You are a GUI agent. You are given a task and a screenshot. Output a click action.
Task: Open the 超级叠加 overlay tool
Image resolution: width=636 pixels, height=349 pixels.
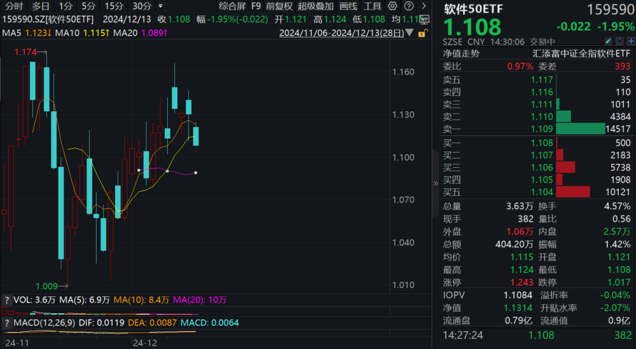pos(315,6)
